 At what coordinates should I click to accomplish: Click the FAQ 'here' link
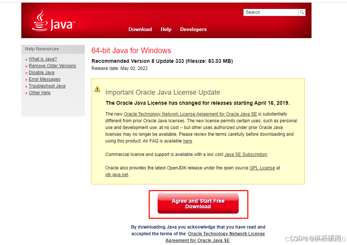click(188, 141)
